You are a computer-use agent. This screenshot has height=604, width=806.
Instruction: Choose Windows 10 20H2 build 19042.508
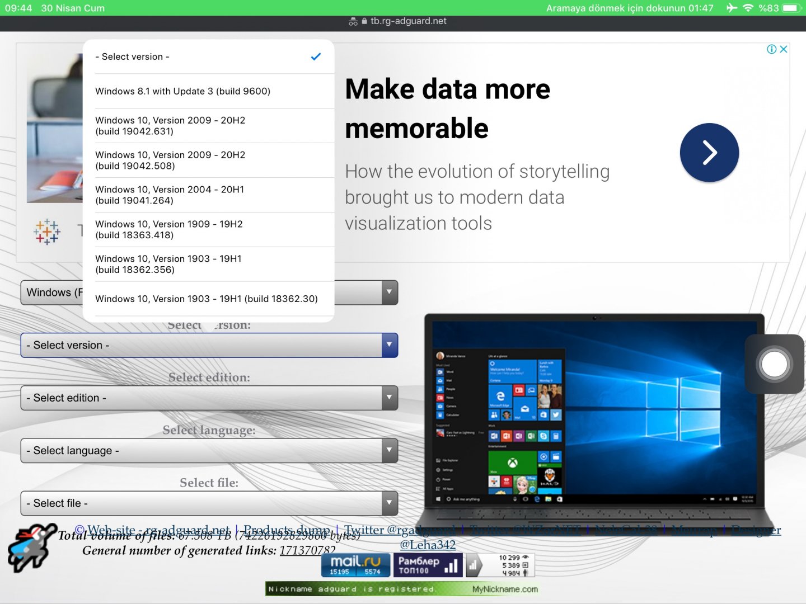tap(208, 161)
